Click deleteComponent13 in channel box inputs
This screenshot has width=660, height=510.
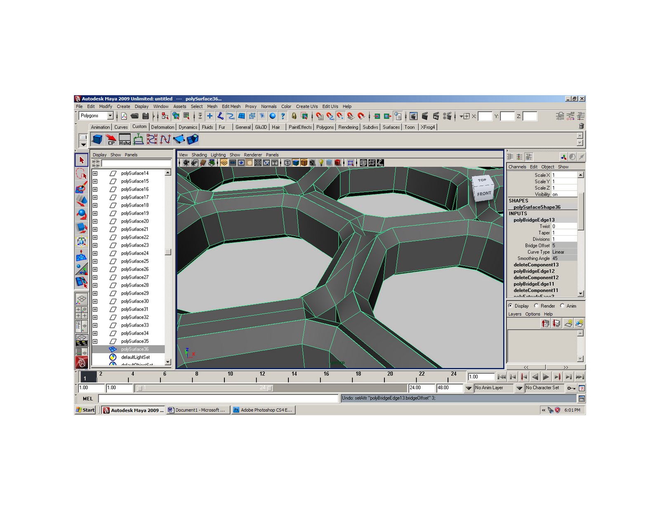tap(536, 265)
